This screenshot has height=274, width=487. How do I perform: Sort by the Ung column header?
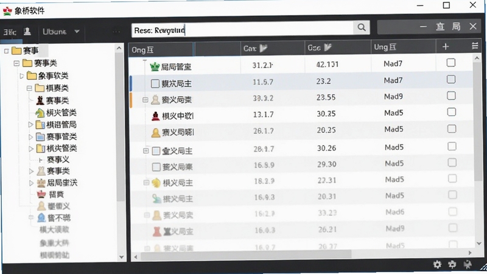point(403,47)
